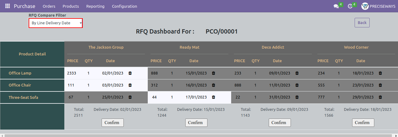Screen dimensions: 398x137
Task: Open the Configuration menu
Action: pos(125,6)
